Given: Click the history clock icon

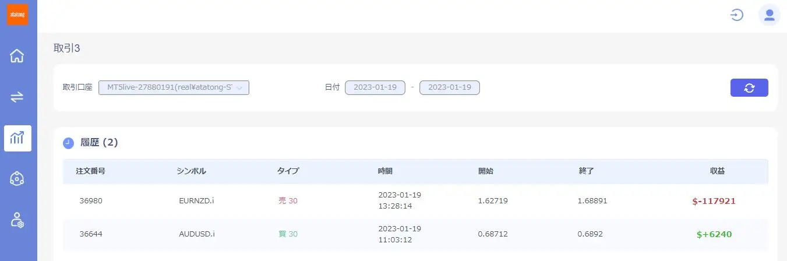Looking at the screenshot, I should (68, 143).
